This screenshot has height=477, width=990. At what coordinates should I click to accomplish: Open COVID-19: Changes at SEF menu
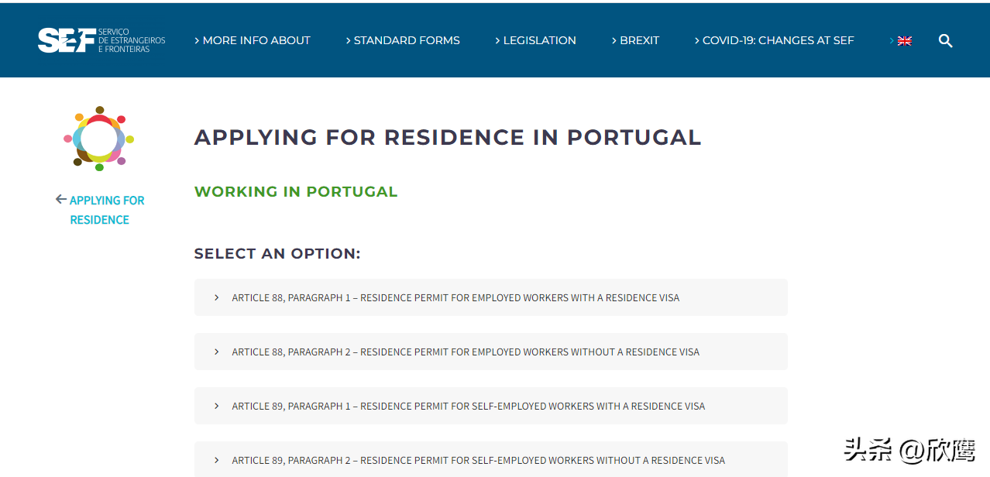[778, 40]
